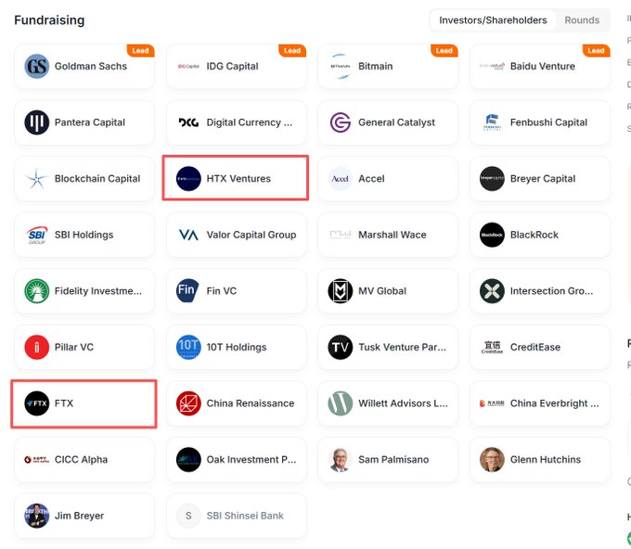Click the 10T Holdings blue logo
The width and height of the screenshot is (631, 549).
point(188,347)
